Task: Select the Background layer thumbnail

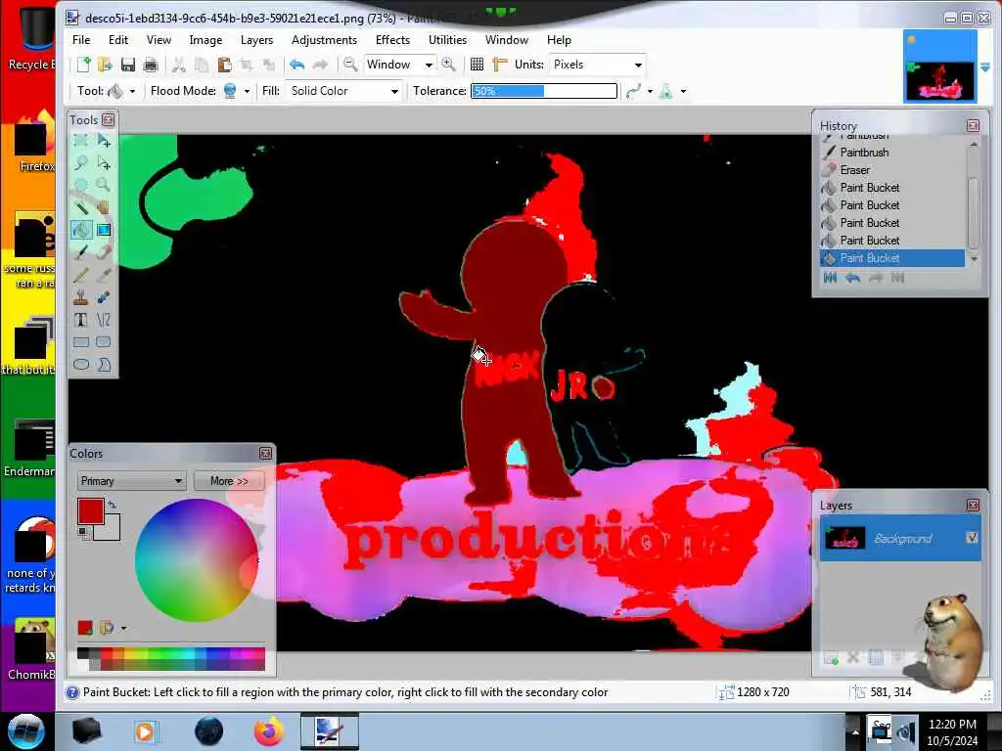Action: coord(844,538)
